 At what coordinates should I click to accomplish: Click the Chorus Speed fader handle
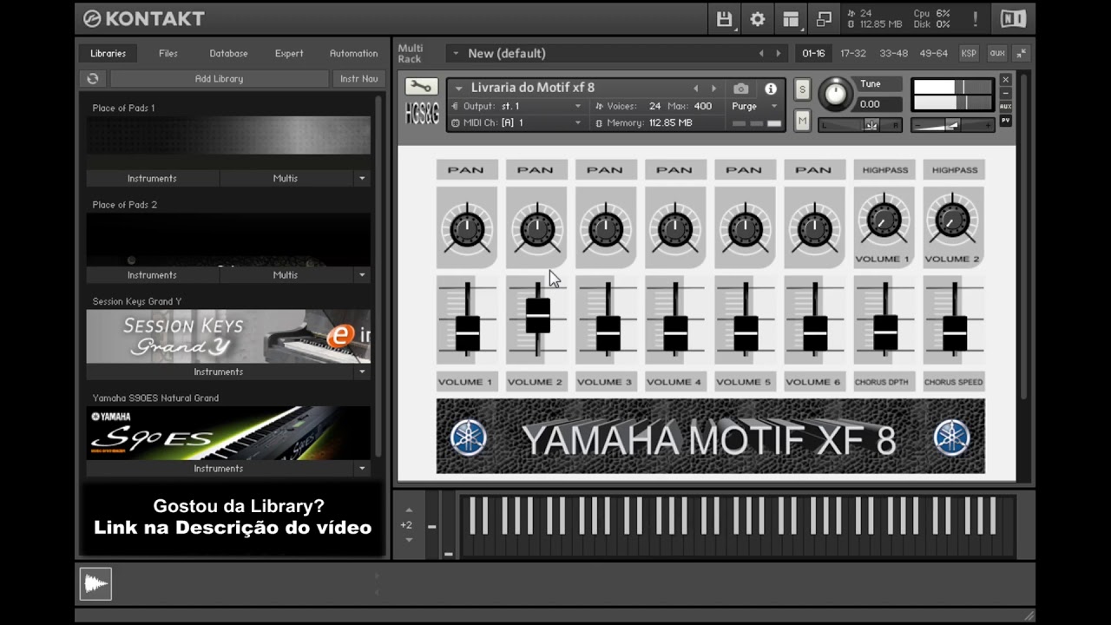point(955,333)
